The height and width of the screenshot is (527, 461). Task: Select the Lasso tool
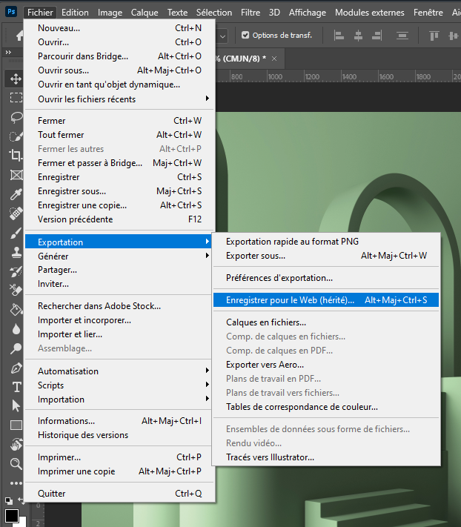click(15, 117)
